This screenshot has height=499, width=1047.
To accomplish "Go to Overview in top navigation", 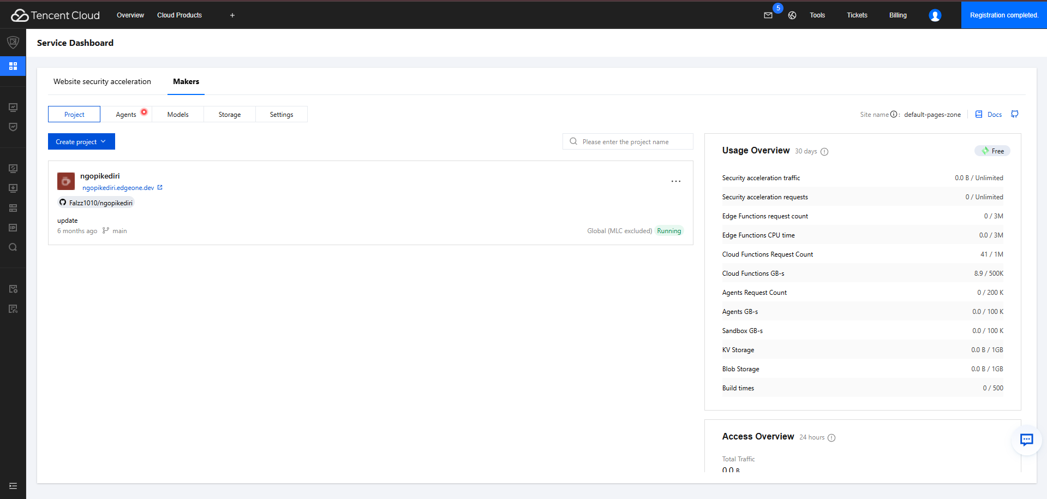I will (130, 15).
